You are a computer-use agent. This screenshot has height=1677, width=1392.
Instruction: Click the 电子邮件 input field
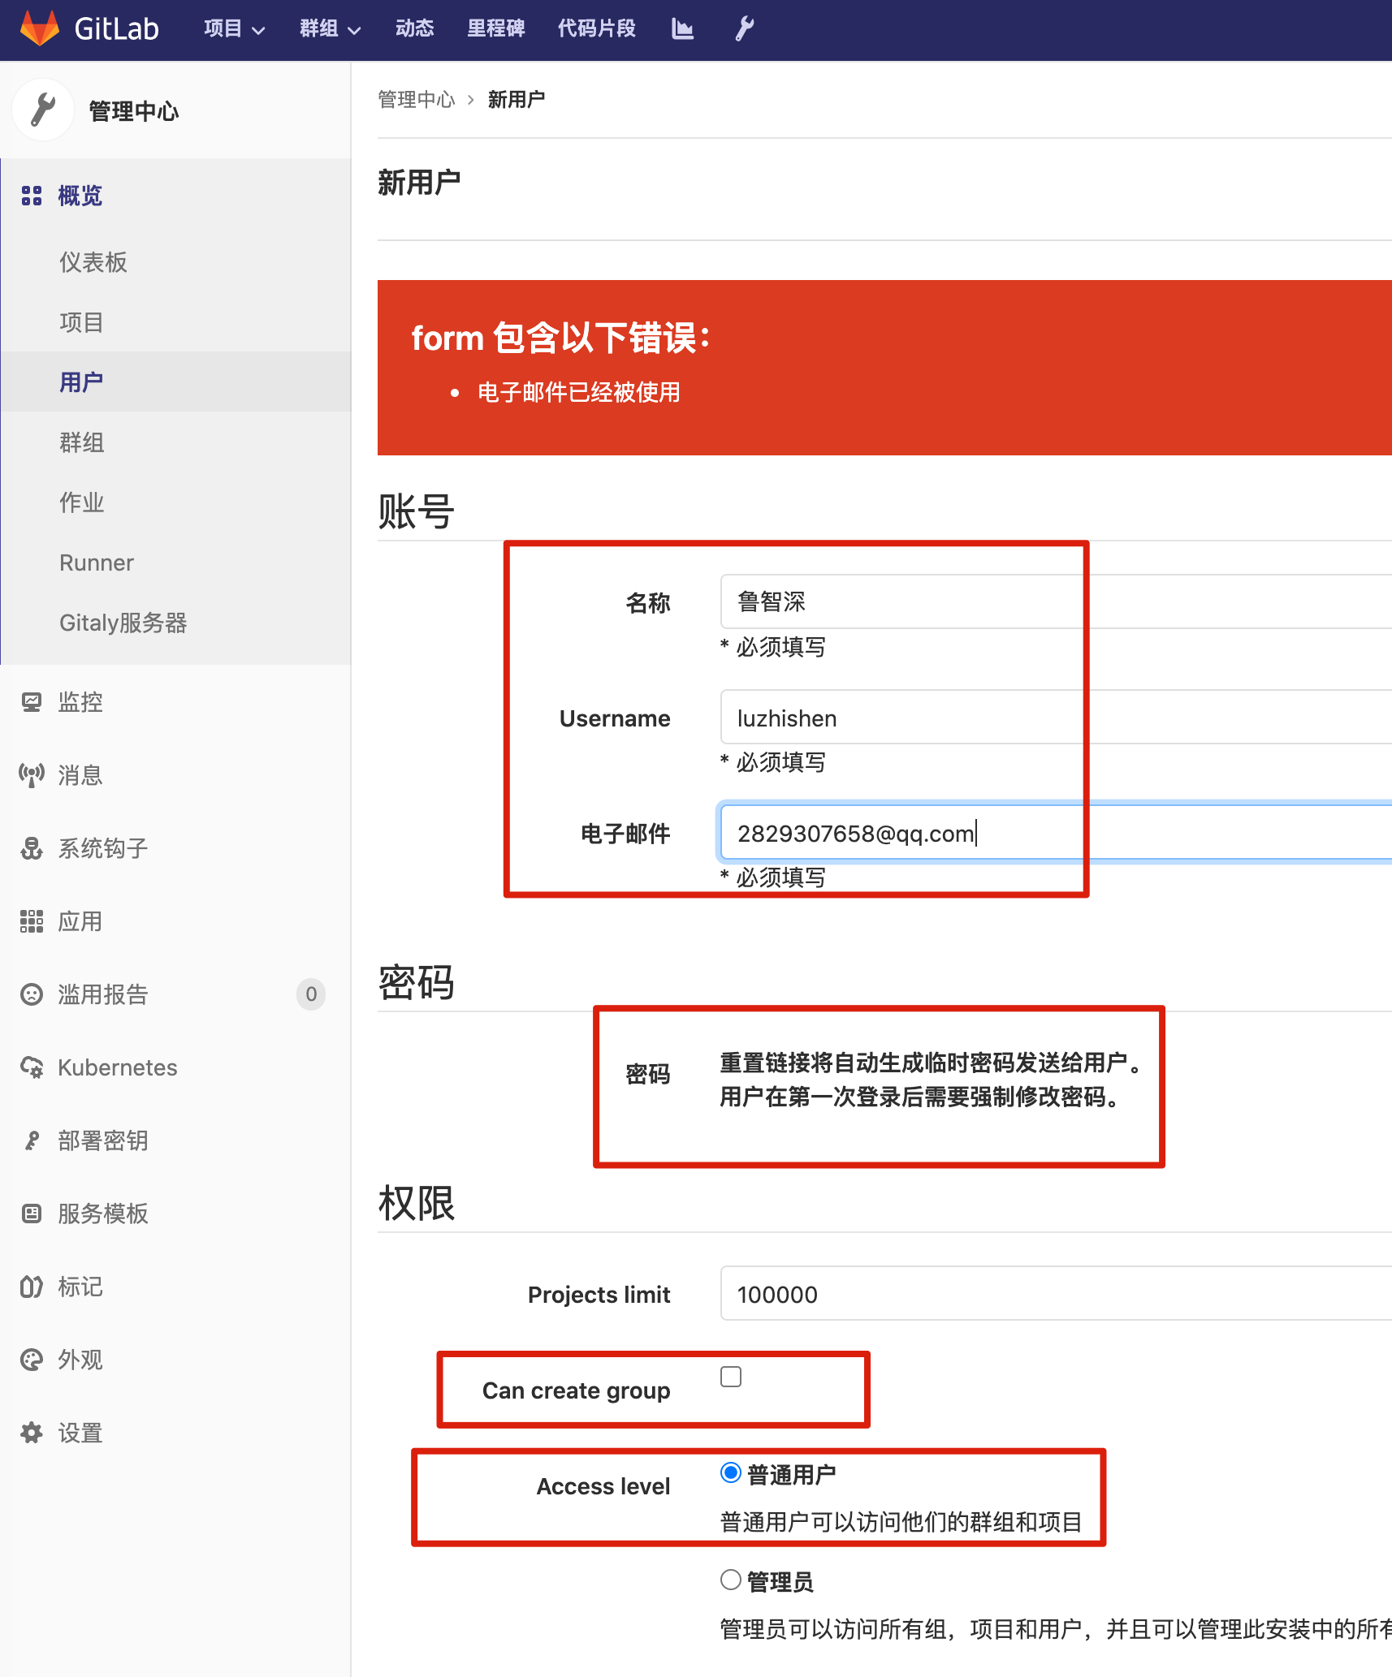pyautogui.click(x=1056, y=832)
